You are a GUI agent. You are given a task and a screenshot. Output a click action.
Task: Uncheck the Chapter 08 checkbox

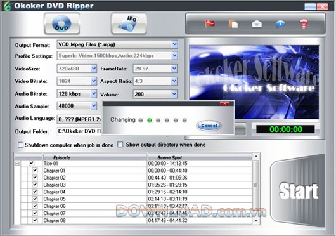click(x=35, y=220)
